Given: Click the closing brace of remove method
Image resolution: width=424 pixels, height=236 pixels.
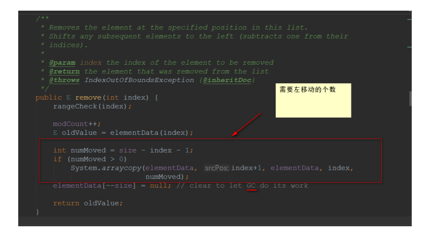Looking at the screenshot, I should (38, 212).
